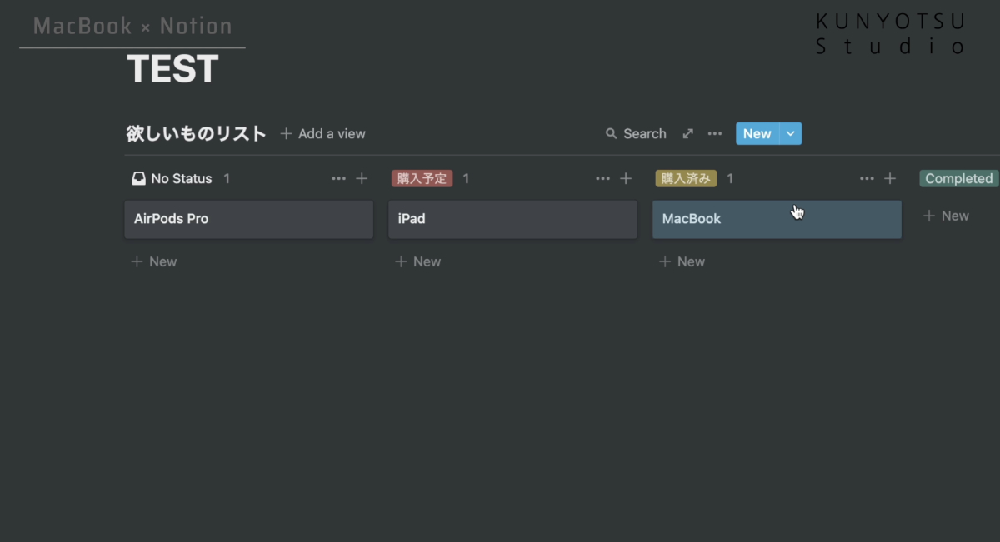The width and height of the screenshot is (1000, 542).
Task: Select the Completed green status tag
Action: pos(958,178)
